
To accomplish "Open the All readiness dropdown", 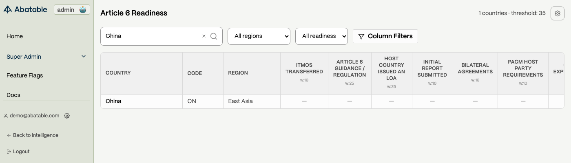I will point(321,36).
